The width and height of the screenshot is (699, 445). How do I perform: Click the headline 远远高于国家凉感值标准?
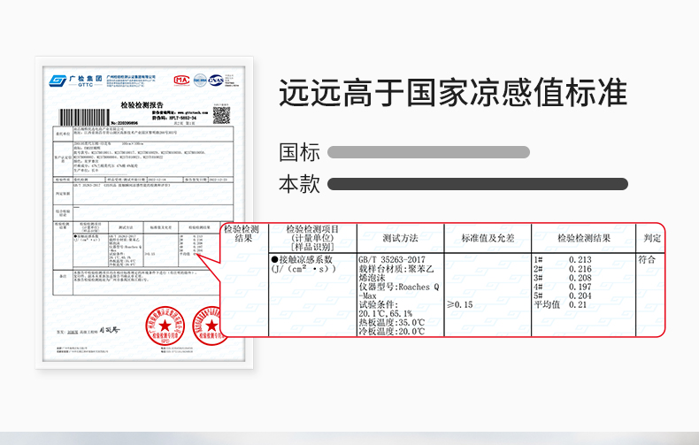453,93
